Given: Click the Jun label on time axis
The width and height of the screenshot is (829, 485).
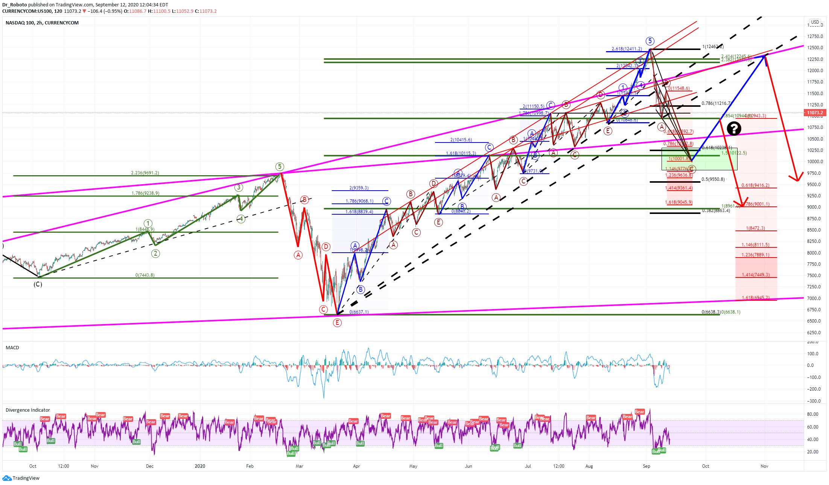Looking at the screenshot, I should (468, 466).
